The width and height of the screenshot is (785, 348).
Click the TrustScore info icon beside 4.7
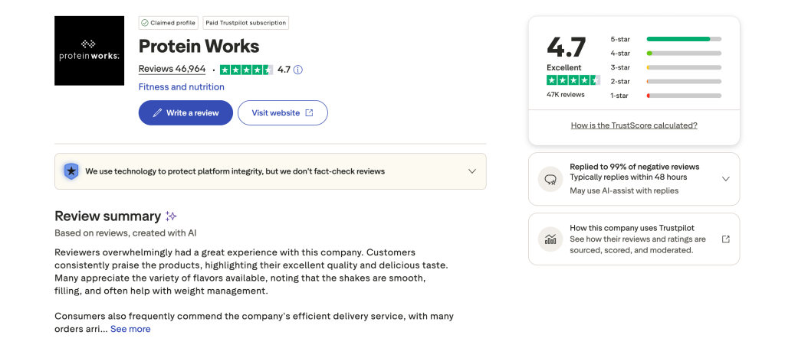coord(298,70)
